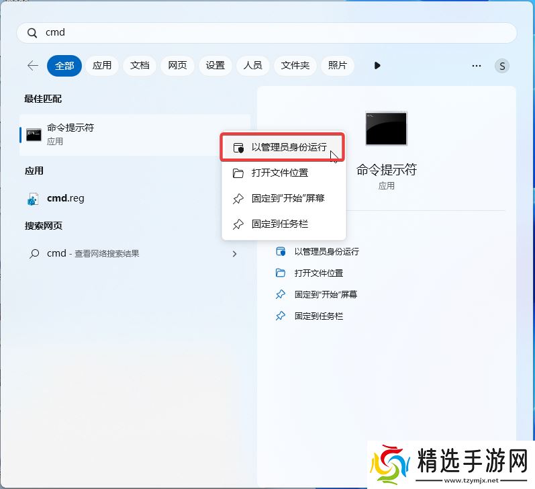Click the large Command Prompt preview icon
This screenshot has width=535, height=489.
click(386, 128)
